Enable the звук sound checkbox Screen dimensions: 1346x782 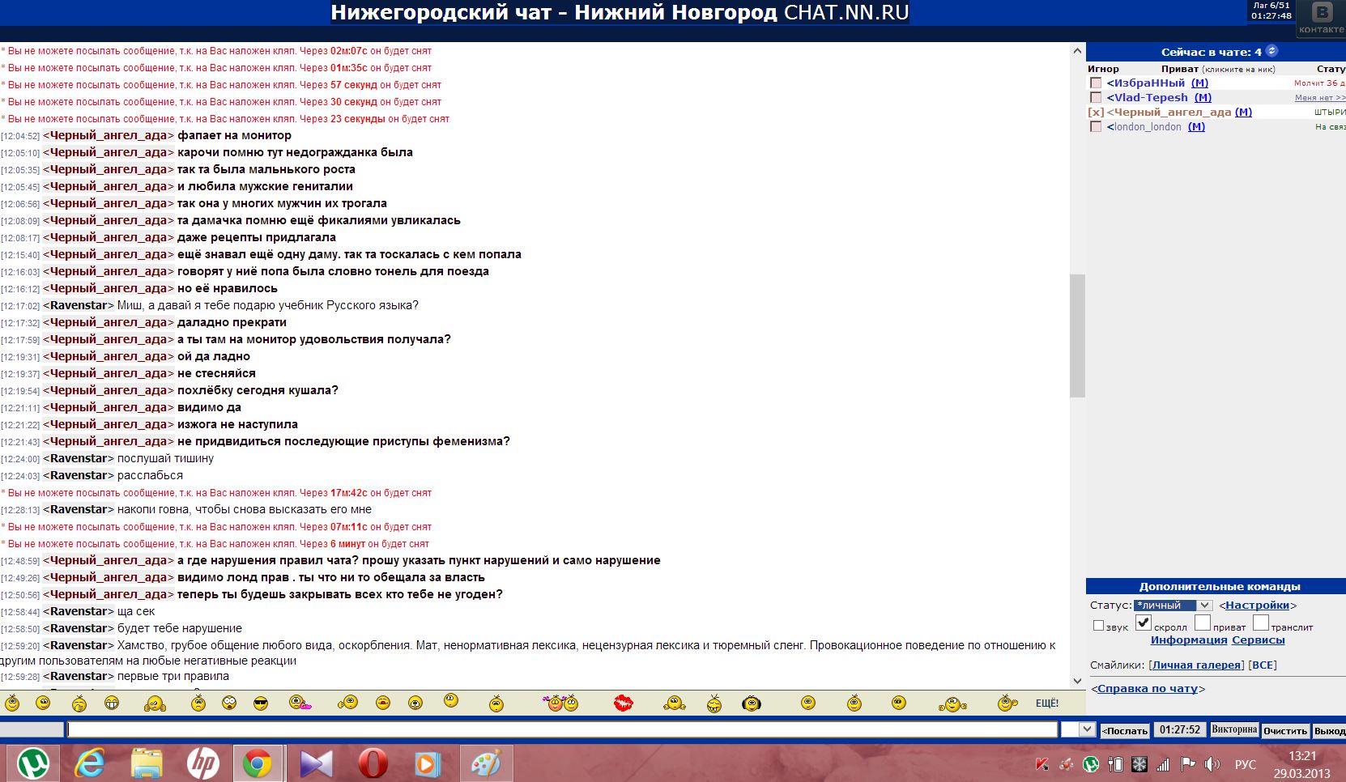1098,625
